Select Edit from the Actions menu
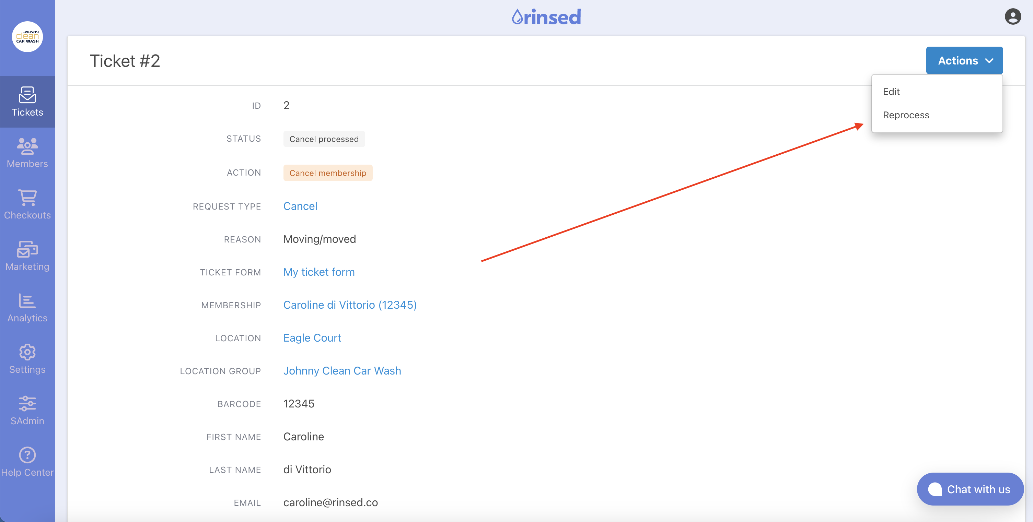Viewport: 1033px width, 522px height. pyautogui.click(x=891, y=92)
